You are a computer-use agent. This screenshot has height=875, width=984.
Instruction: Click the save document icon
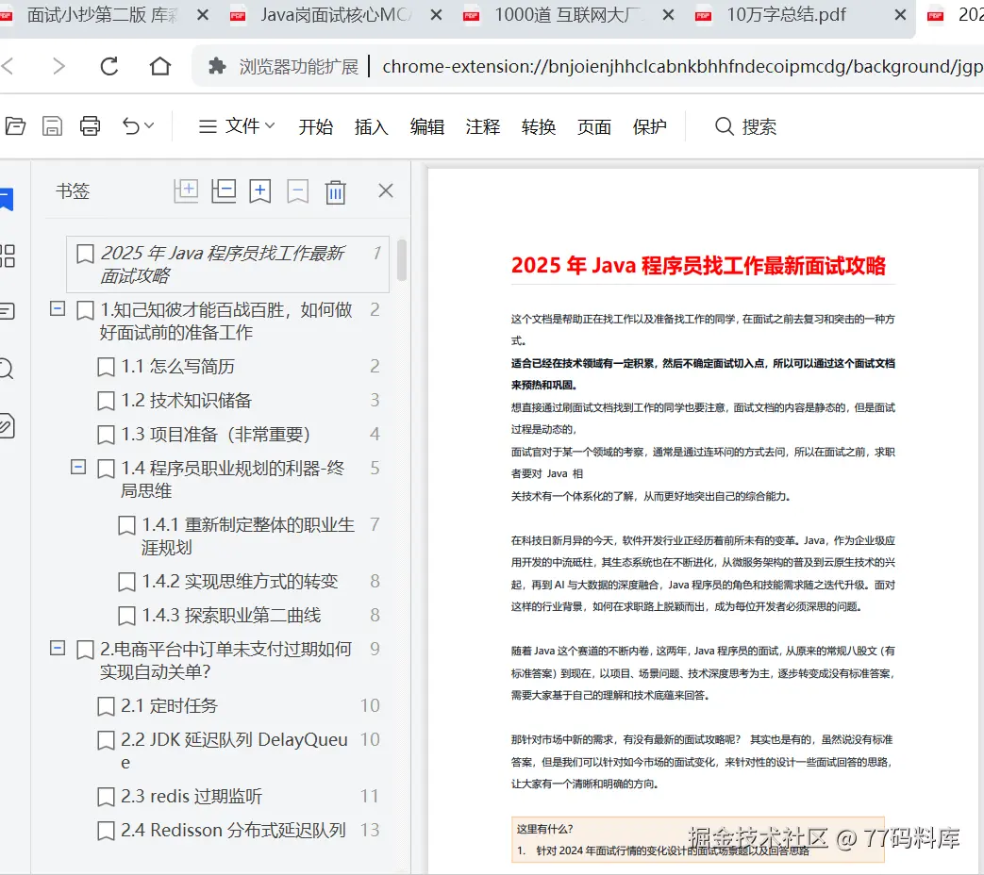point(52,125)
